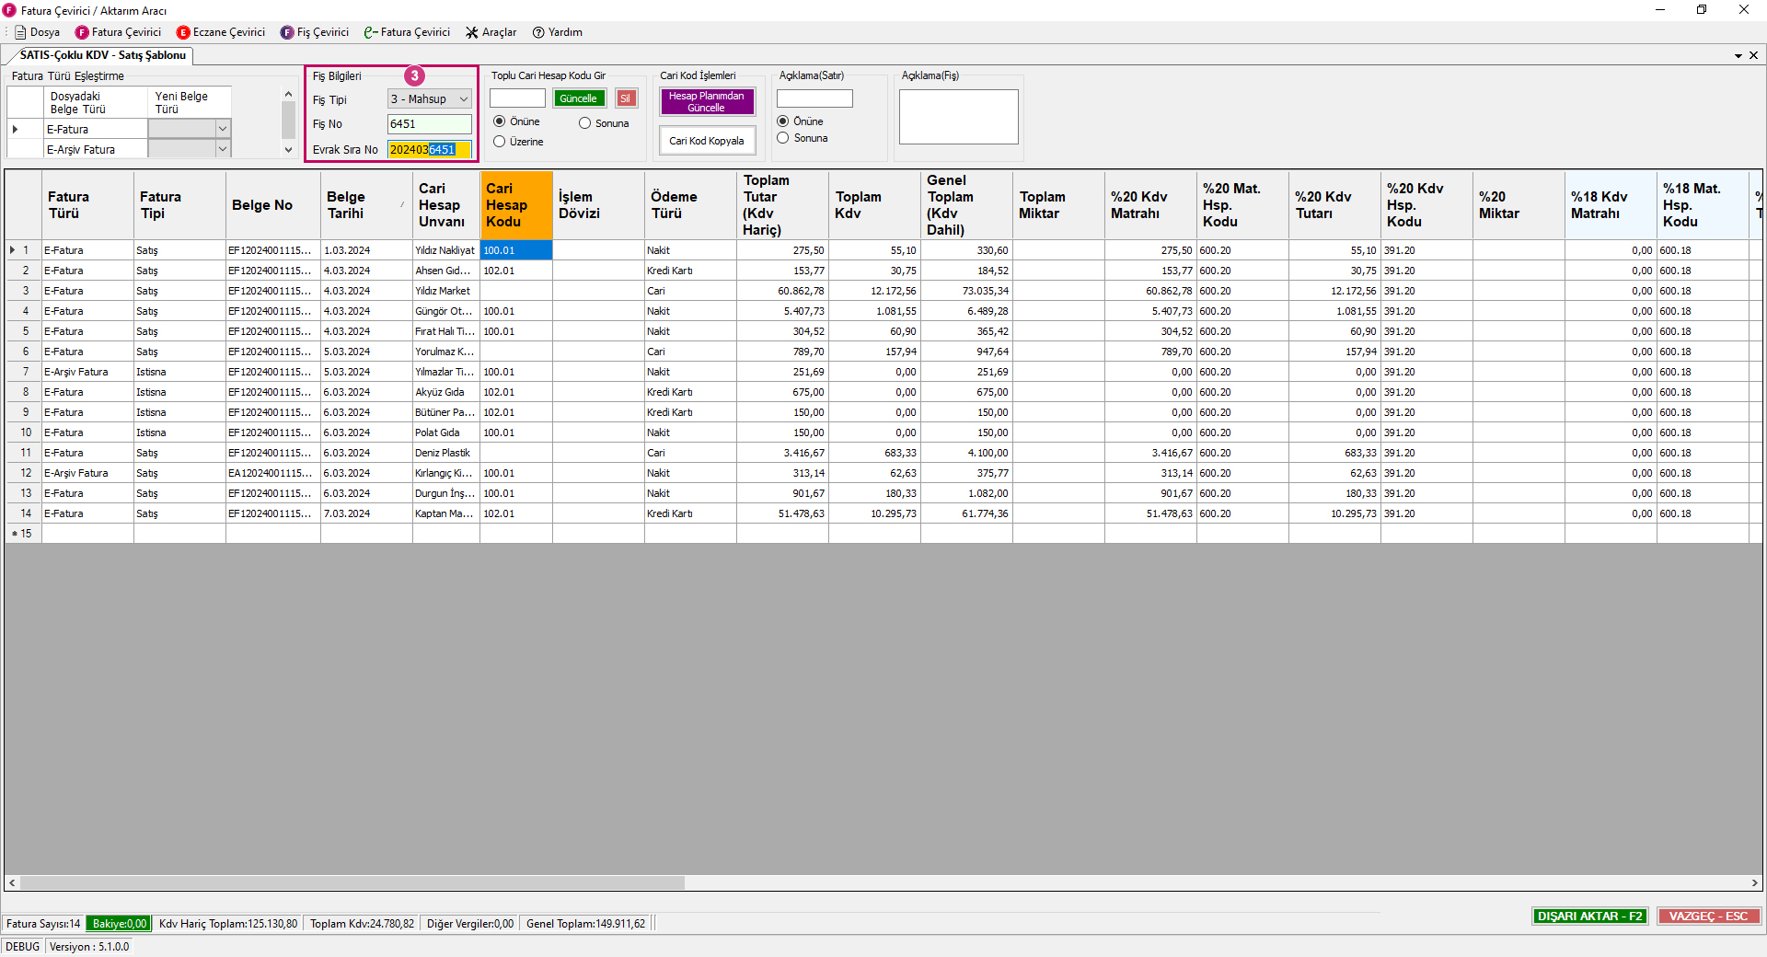Close the SATIS-Çoklu KDV tab panel
The image size is (1767, 957).
pyautogui.click(x=1753, y=55)
